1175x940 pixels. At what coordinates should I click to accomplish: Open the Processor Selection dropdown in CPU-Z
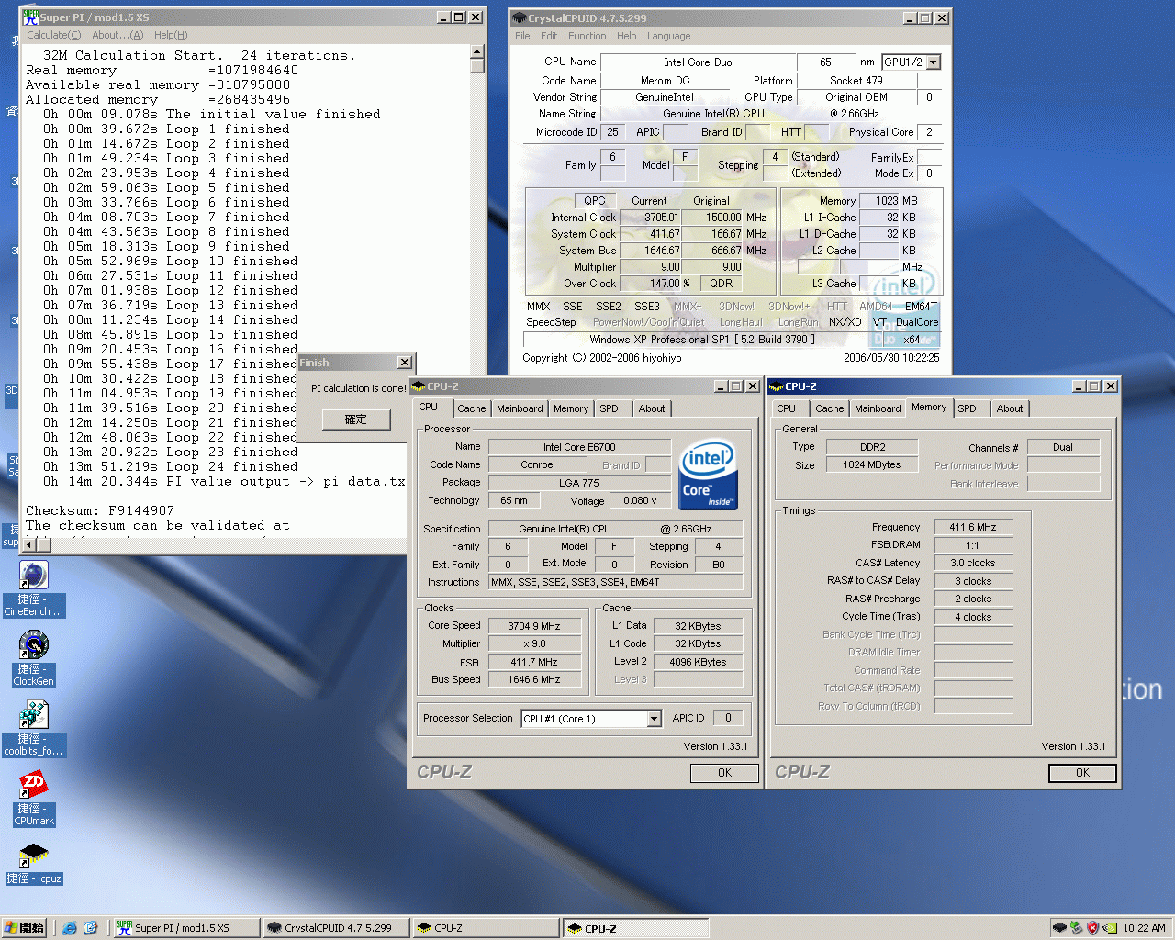coord(653,718)
